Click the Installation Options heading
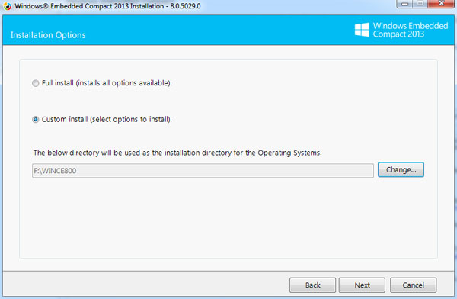 click(x=48, y=35)
